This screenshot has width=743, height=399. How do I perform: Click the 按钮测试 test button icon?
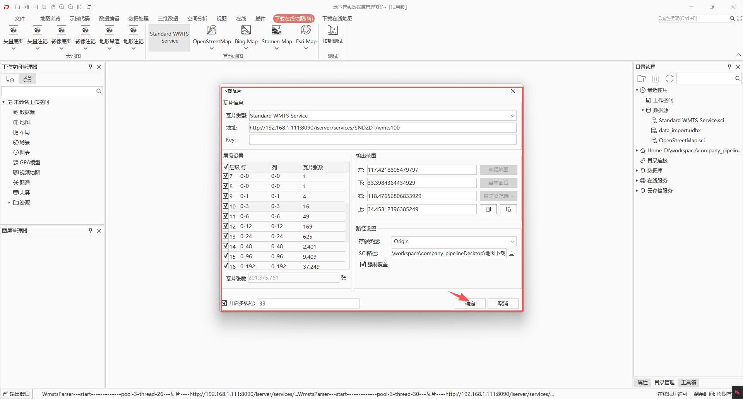(x=333, y=30)
